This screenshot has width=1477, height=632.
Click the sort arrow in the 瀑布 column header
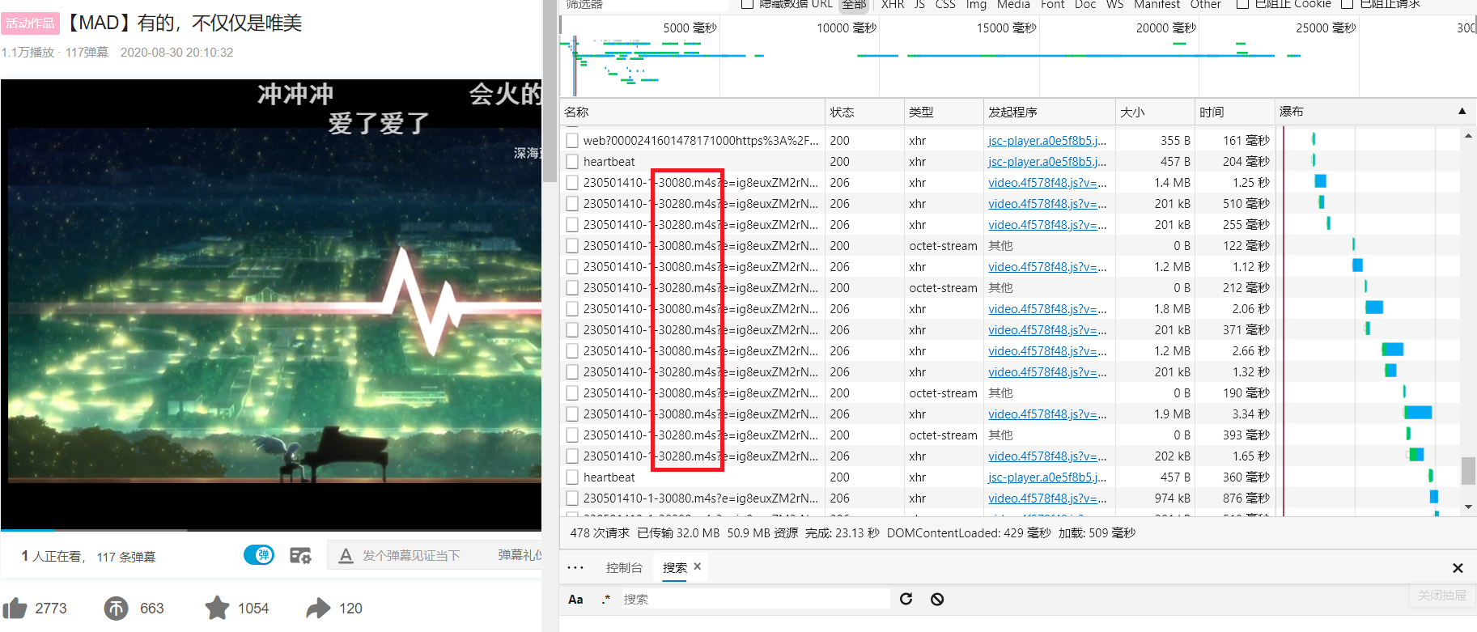[x=1462, y=111]
